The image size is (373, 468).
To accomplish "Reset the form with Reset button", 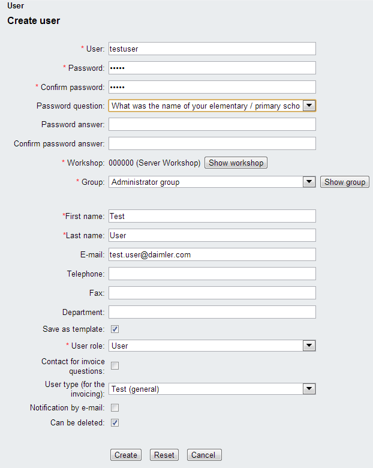I will (164, 455).
